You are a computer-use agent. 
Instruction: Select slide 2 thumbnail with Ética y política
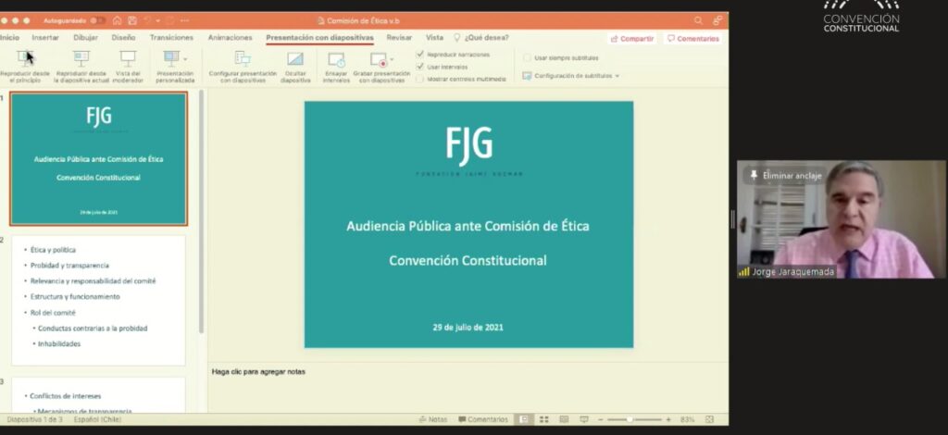coord(98,300)
